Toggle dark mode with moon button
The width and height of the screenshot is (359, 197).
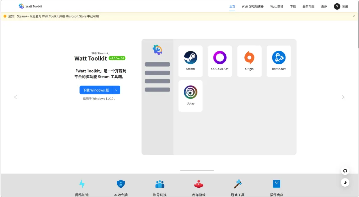pos(345,182)
